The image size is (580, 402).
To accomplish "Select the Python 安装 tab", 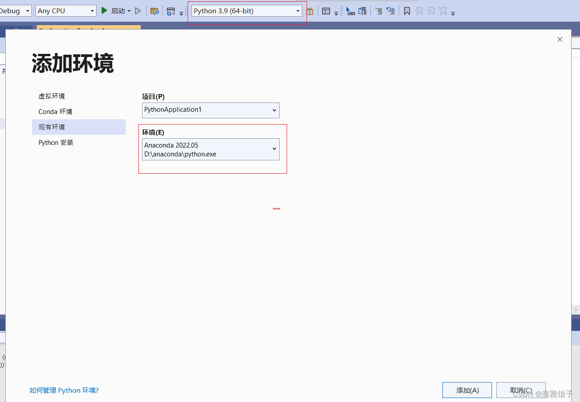I will [x=79, y=142].
